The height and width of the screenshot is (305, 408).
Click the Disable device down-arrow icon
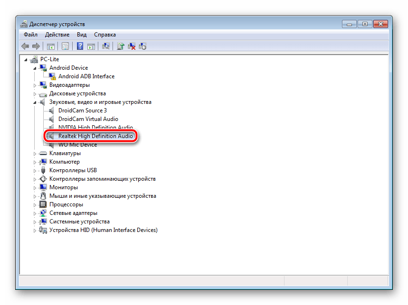pos(142,46)
